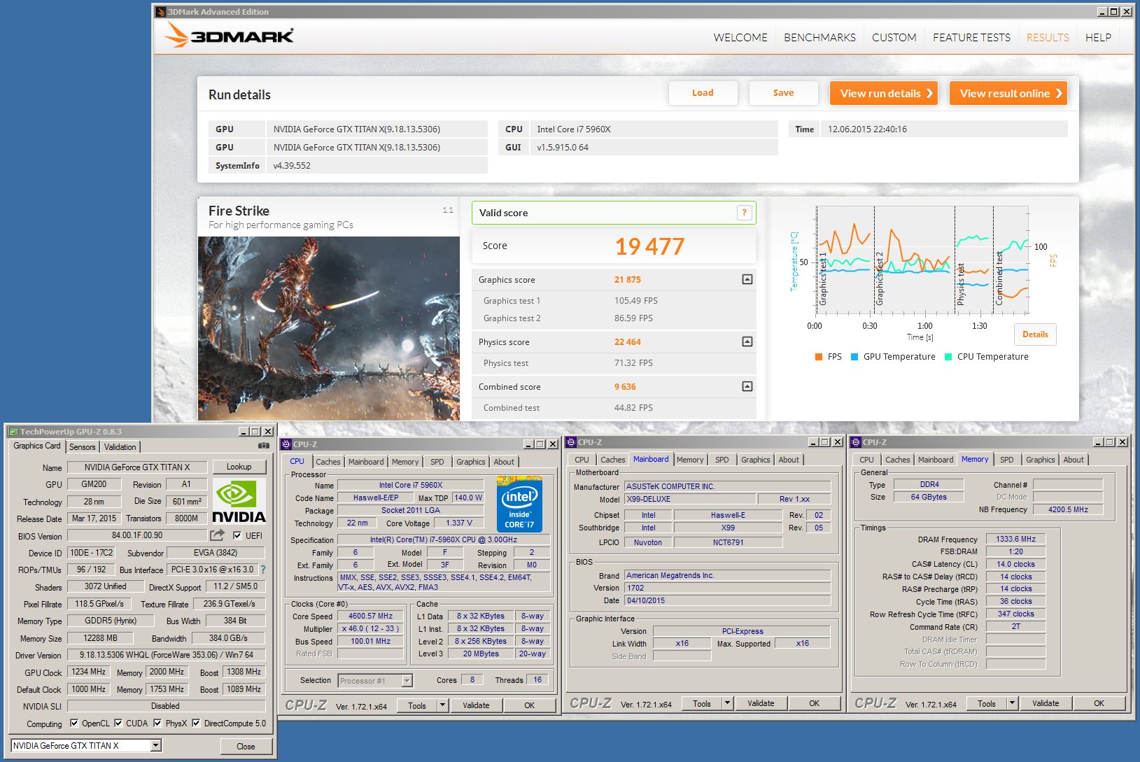Click the Lookup button in GPU-Z
Screen dimensions: 1140x762
click(239, 467)
